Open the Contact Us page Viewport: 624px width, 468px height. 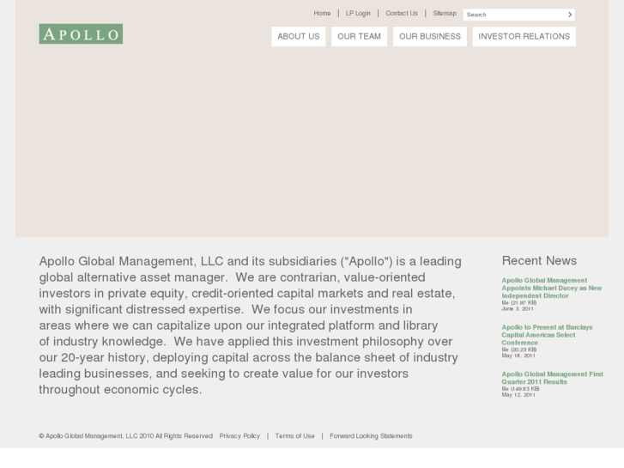(x=402, y=13)
